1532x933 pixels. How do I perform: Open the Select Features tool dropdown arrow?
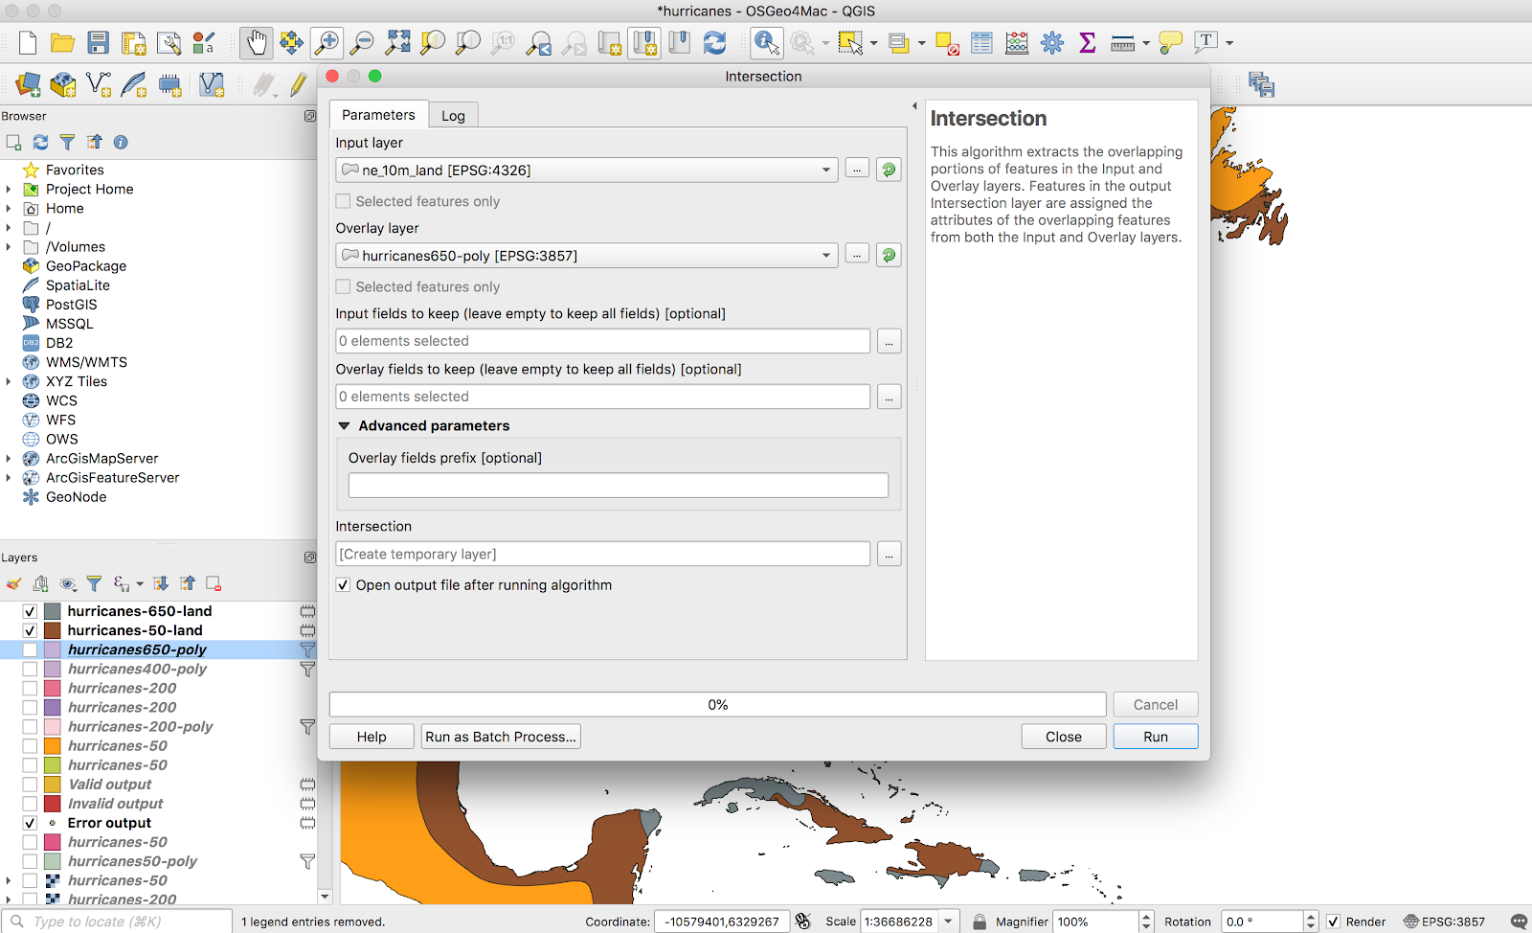873,43
